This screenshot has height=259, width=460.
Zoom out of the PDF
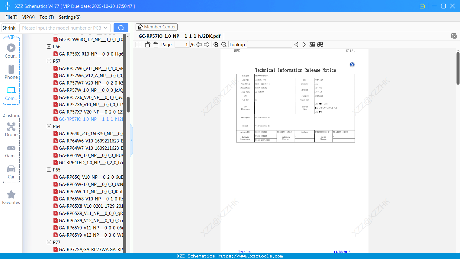coord(224,45)
